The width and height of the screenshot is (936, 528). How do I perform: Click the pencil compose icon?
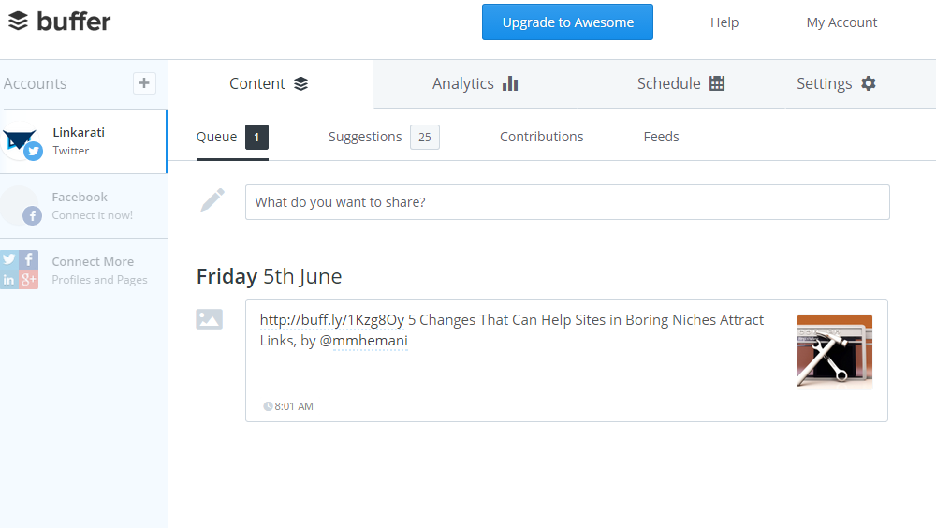(212, 200)
